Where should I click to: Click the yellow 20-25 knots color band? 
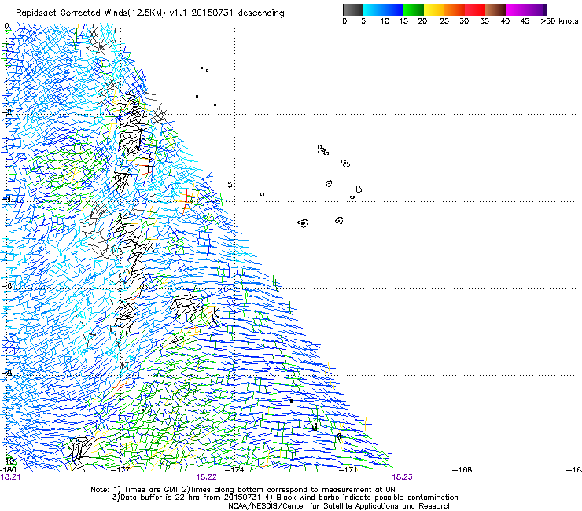pyautogui.click(x=434, y=9)
